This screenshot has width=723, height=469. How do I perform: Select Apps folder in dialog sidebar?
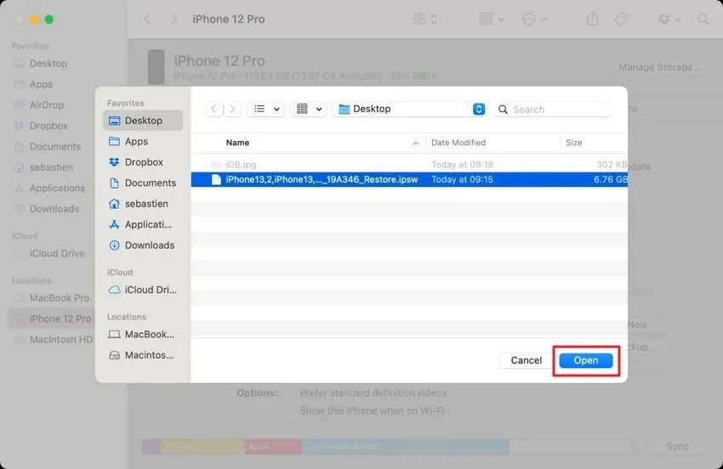tap(143, 141)
